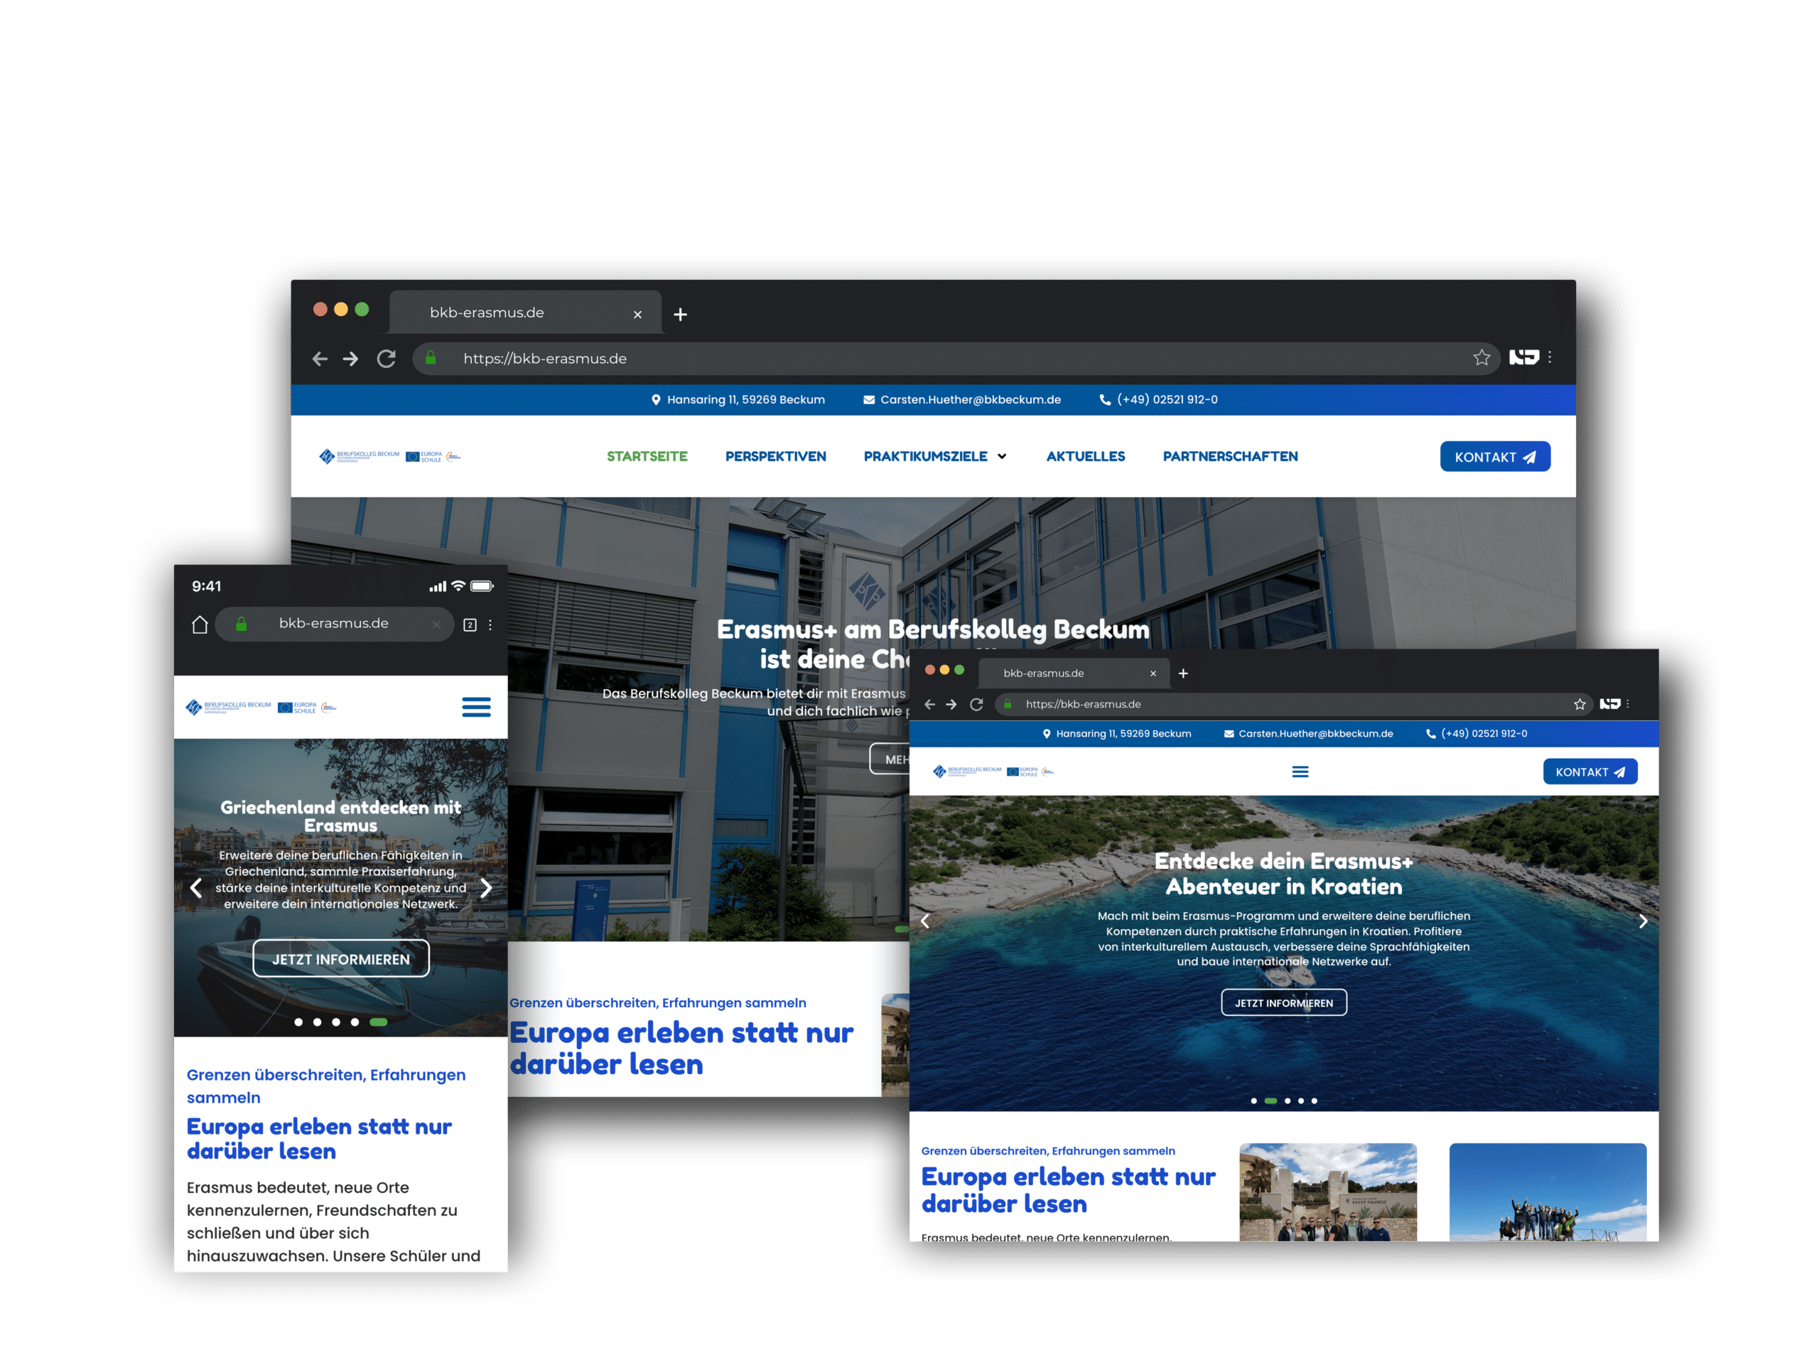Image resolution: width=1819 pixels, height=1364 pixels.
Task: Open hamburger menu on mobile site
Action: pyautogui.click(x=476, y=707)
